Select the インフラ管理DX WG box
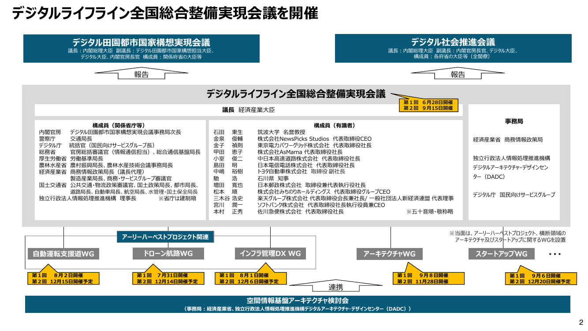The height and width of the screenshot is (331, 588). (x=270, y=253)
